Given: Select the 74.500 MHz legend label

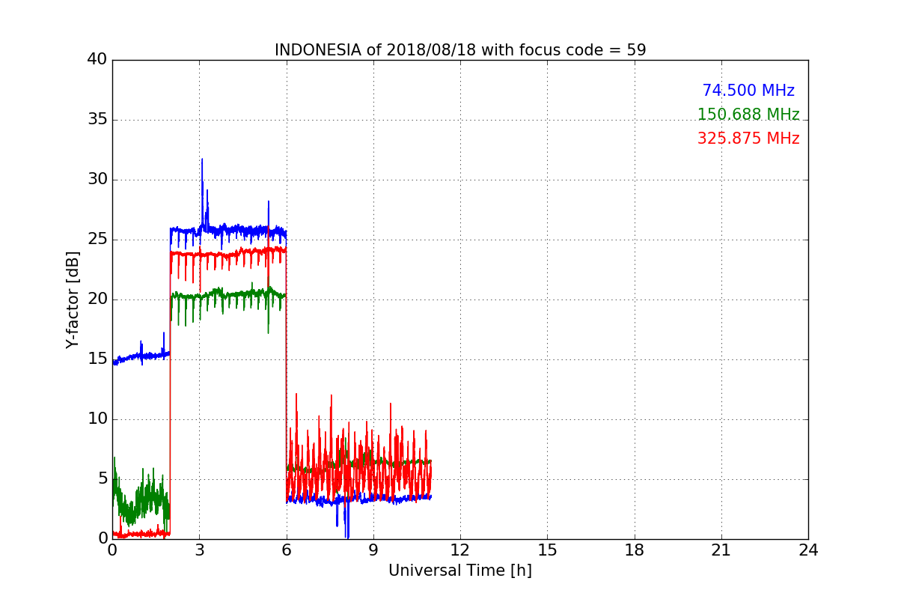Looking at the screenshot, I should point(748,91).
